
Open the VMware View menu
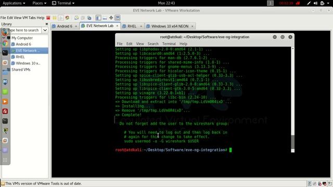pyautogui.click(x=18, y=18)
